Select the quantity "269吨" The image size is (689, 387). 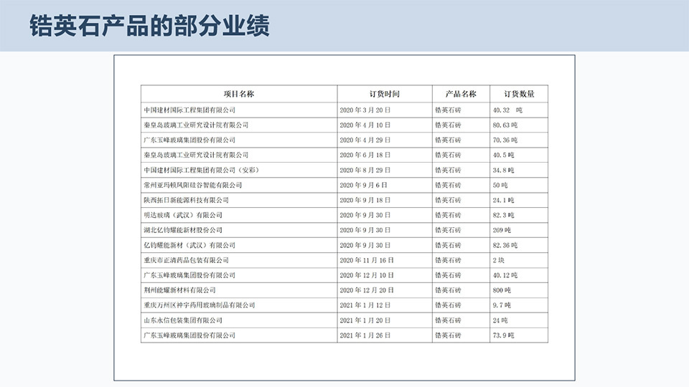502,230
